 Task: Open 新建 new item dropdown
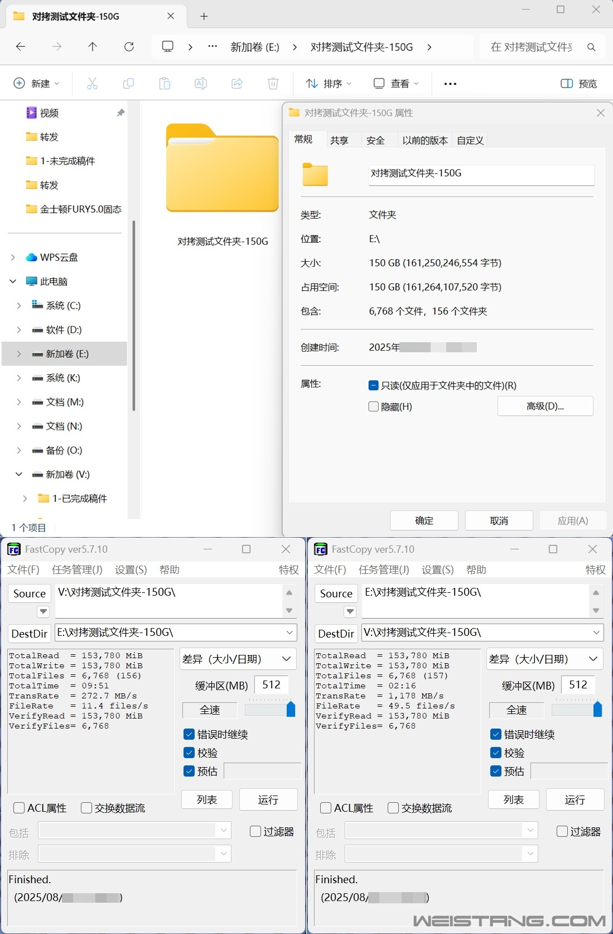(37, 84)
